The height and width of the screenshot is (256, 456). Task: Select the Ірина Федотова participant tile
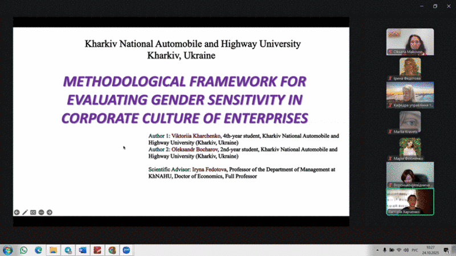[x=410, y=68]
